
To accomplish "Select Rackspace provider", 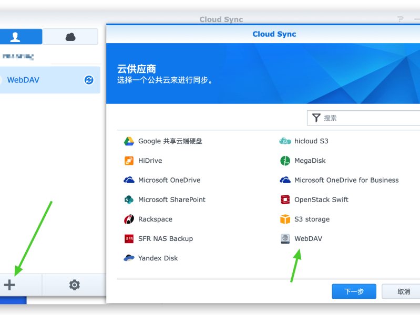I will pos(155,219).
